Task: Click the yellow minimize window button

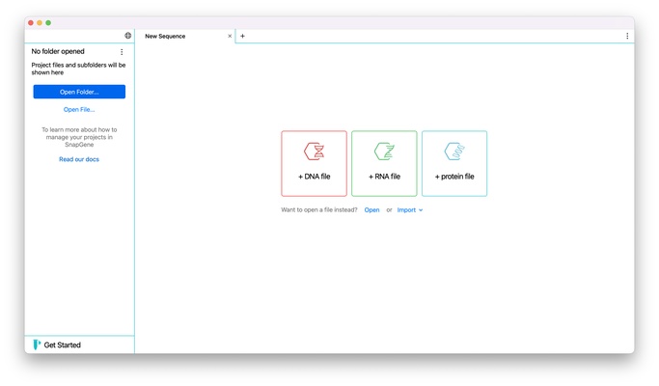Action: tap(40, 23)
